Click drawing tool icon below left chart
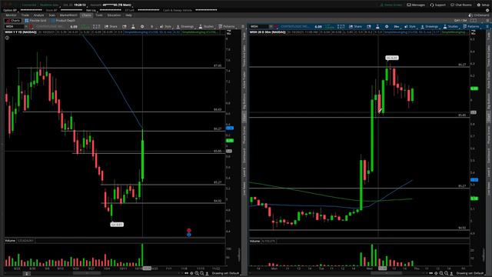This screenshot has width=492, height=277. (207, 274)
